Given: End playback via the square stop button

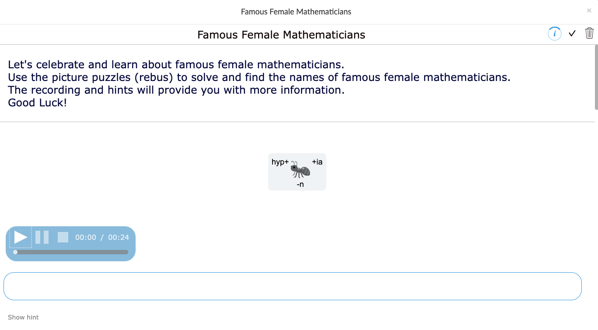Looking at the screenshot, I should (63, 237).
